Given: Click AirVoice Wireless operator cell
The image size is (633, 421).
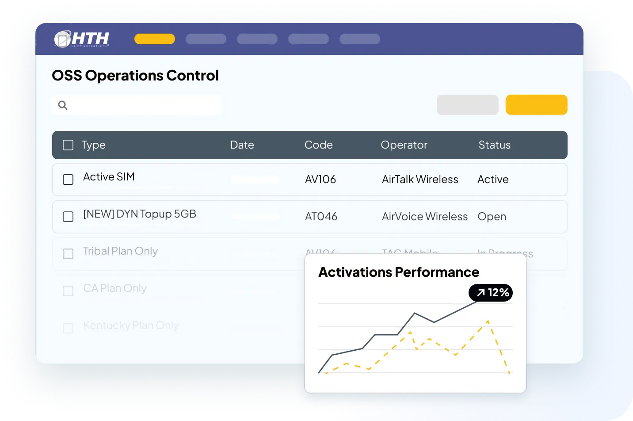Looking at the screenshot, I should click(x=425, y=217).
